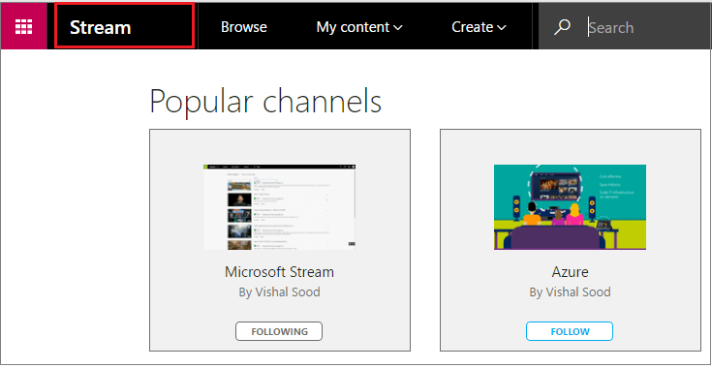Viewport: 712px width, 368px height.
Task: Open the Azure channel thumbnail
Action: coord(570,207)
